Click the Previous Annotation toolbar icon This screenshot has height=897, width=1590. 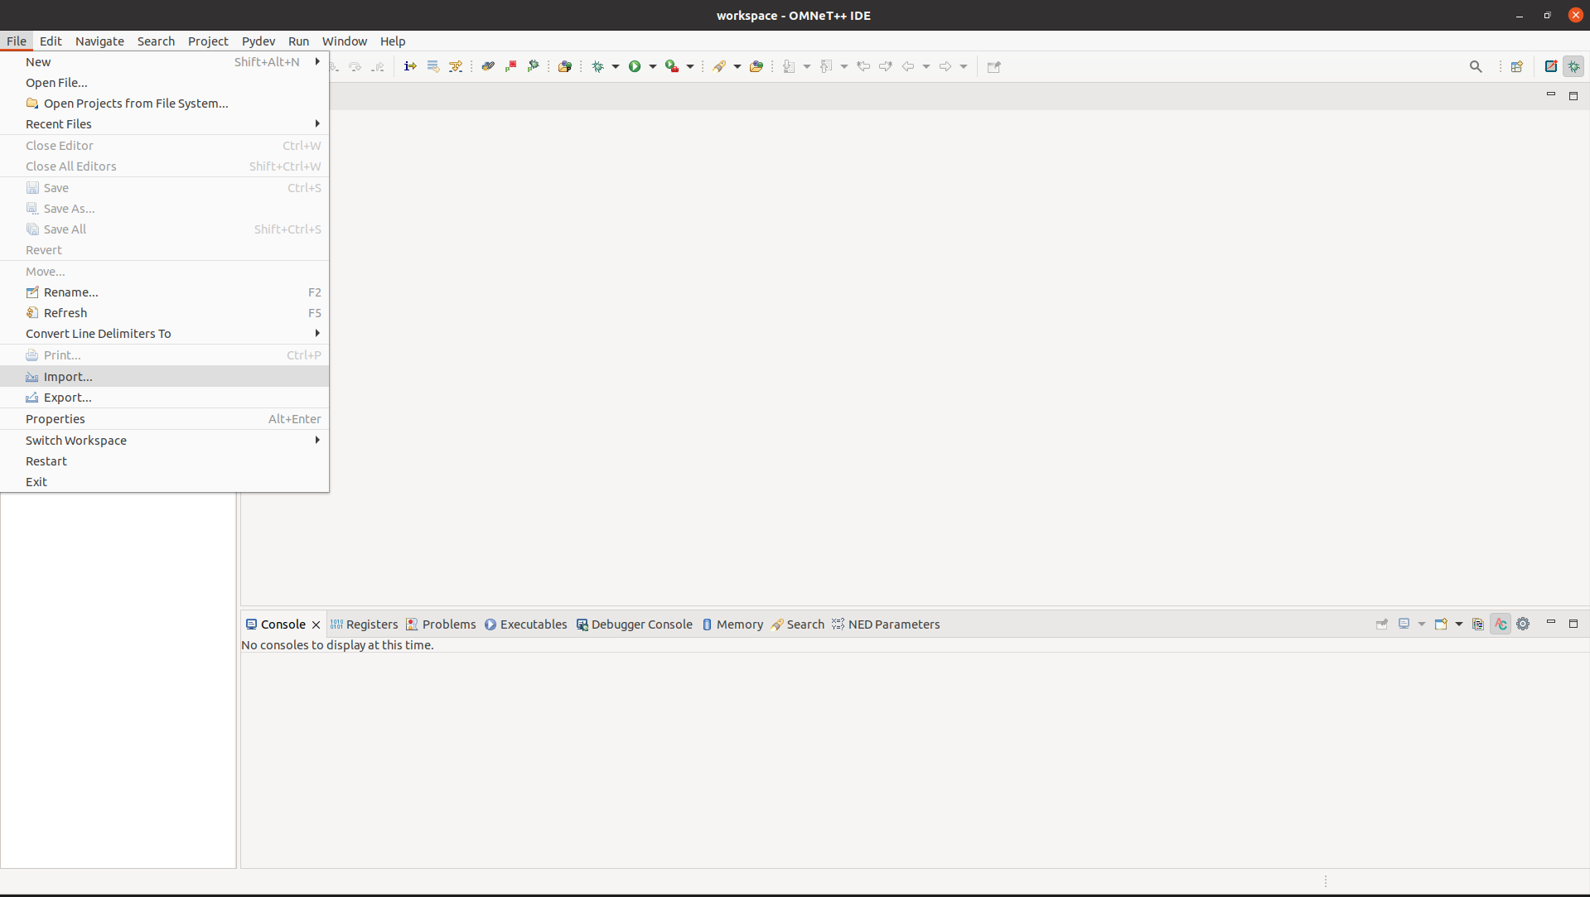point(826,66)
